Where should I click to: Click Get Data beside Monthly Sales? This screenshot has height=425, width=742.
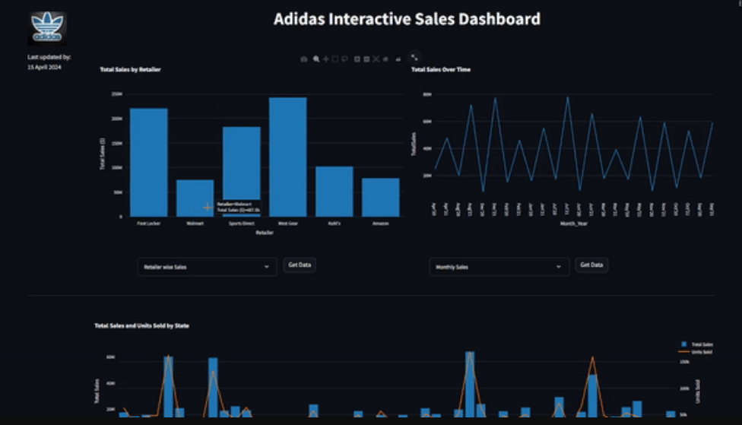coord(591,265)
